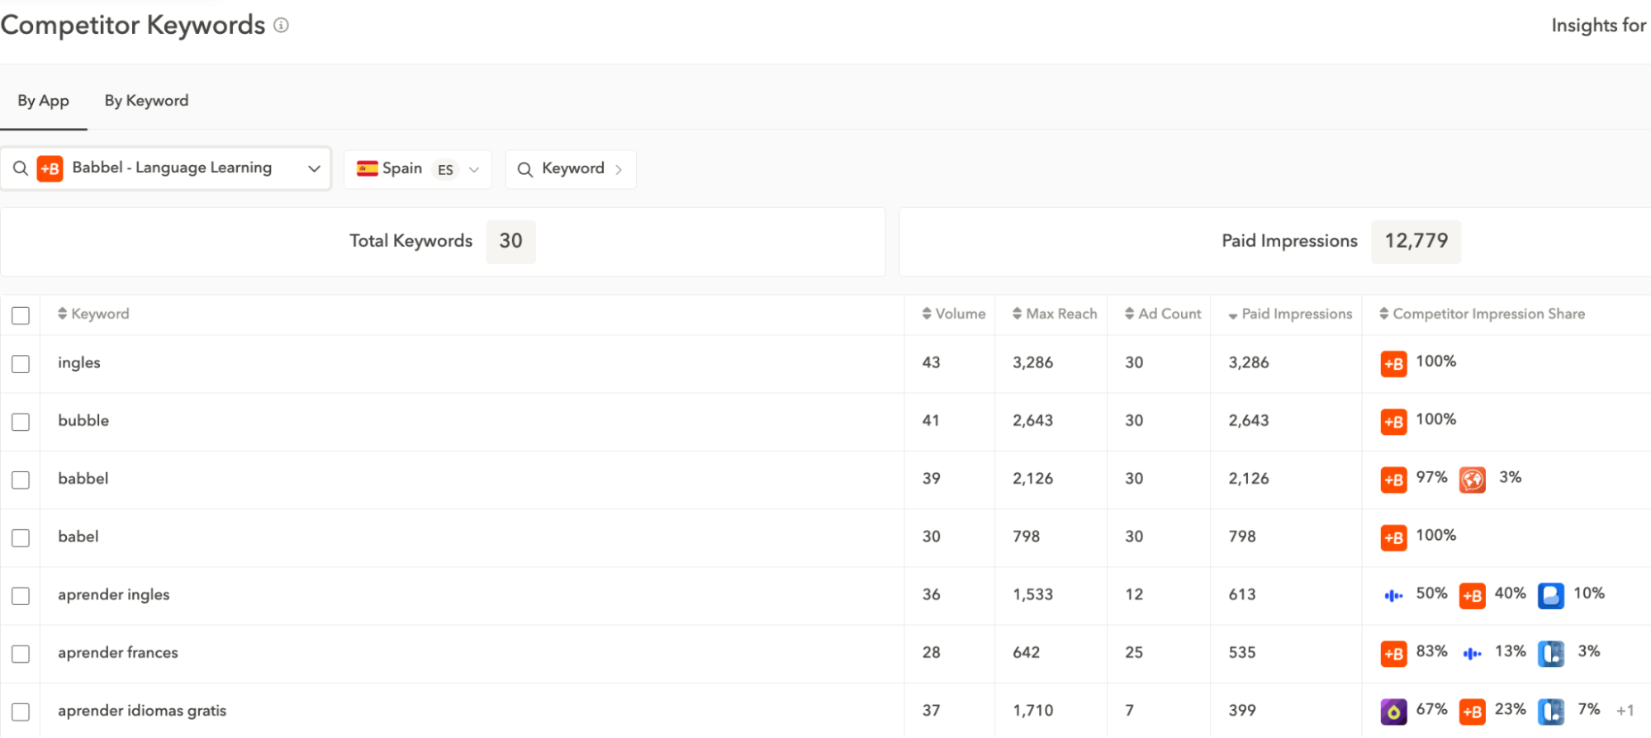
Task: Sort table by Paid Impressions column
Action: click(x=1290, y=314)
